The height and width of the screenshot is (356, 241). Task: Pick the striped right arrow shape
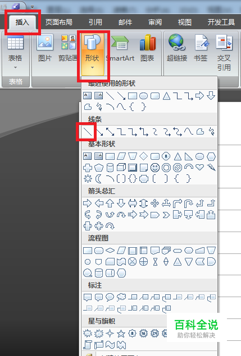pos(133,215)
